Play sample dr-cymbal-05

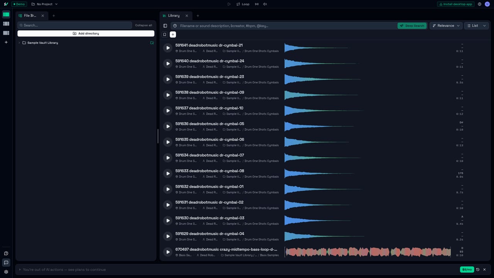[x=167, y=126]
